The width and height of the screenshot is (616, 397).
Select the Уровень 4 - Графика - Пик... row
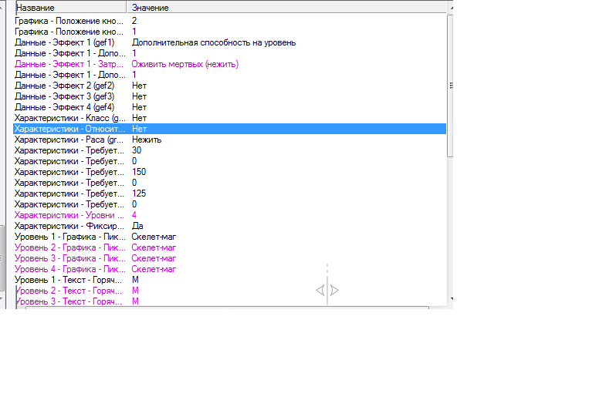(x=230, y=269)
